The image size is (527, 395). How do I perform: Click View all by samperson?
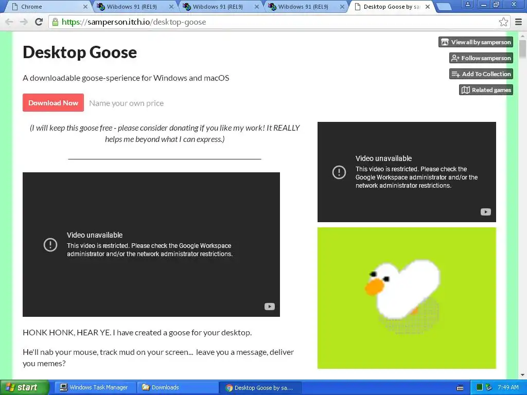tap(476, 42)
